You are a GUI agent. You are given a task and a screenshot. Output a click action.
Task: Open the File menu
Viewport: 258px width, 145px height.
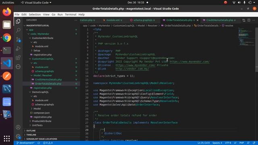pyautogui.click(x=17, y=14)
